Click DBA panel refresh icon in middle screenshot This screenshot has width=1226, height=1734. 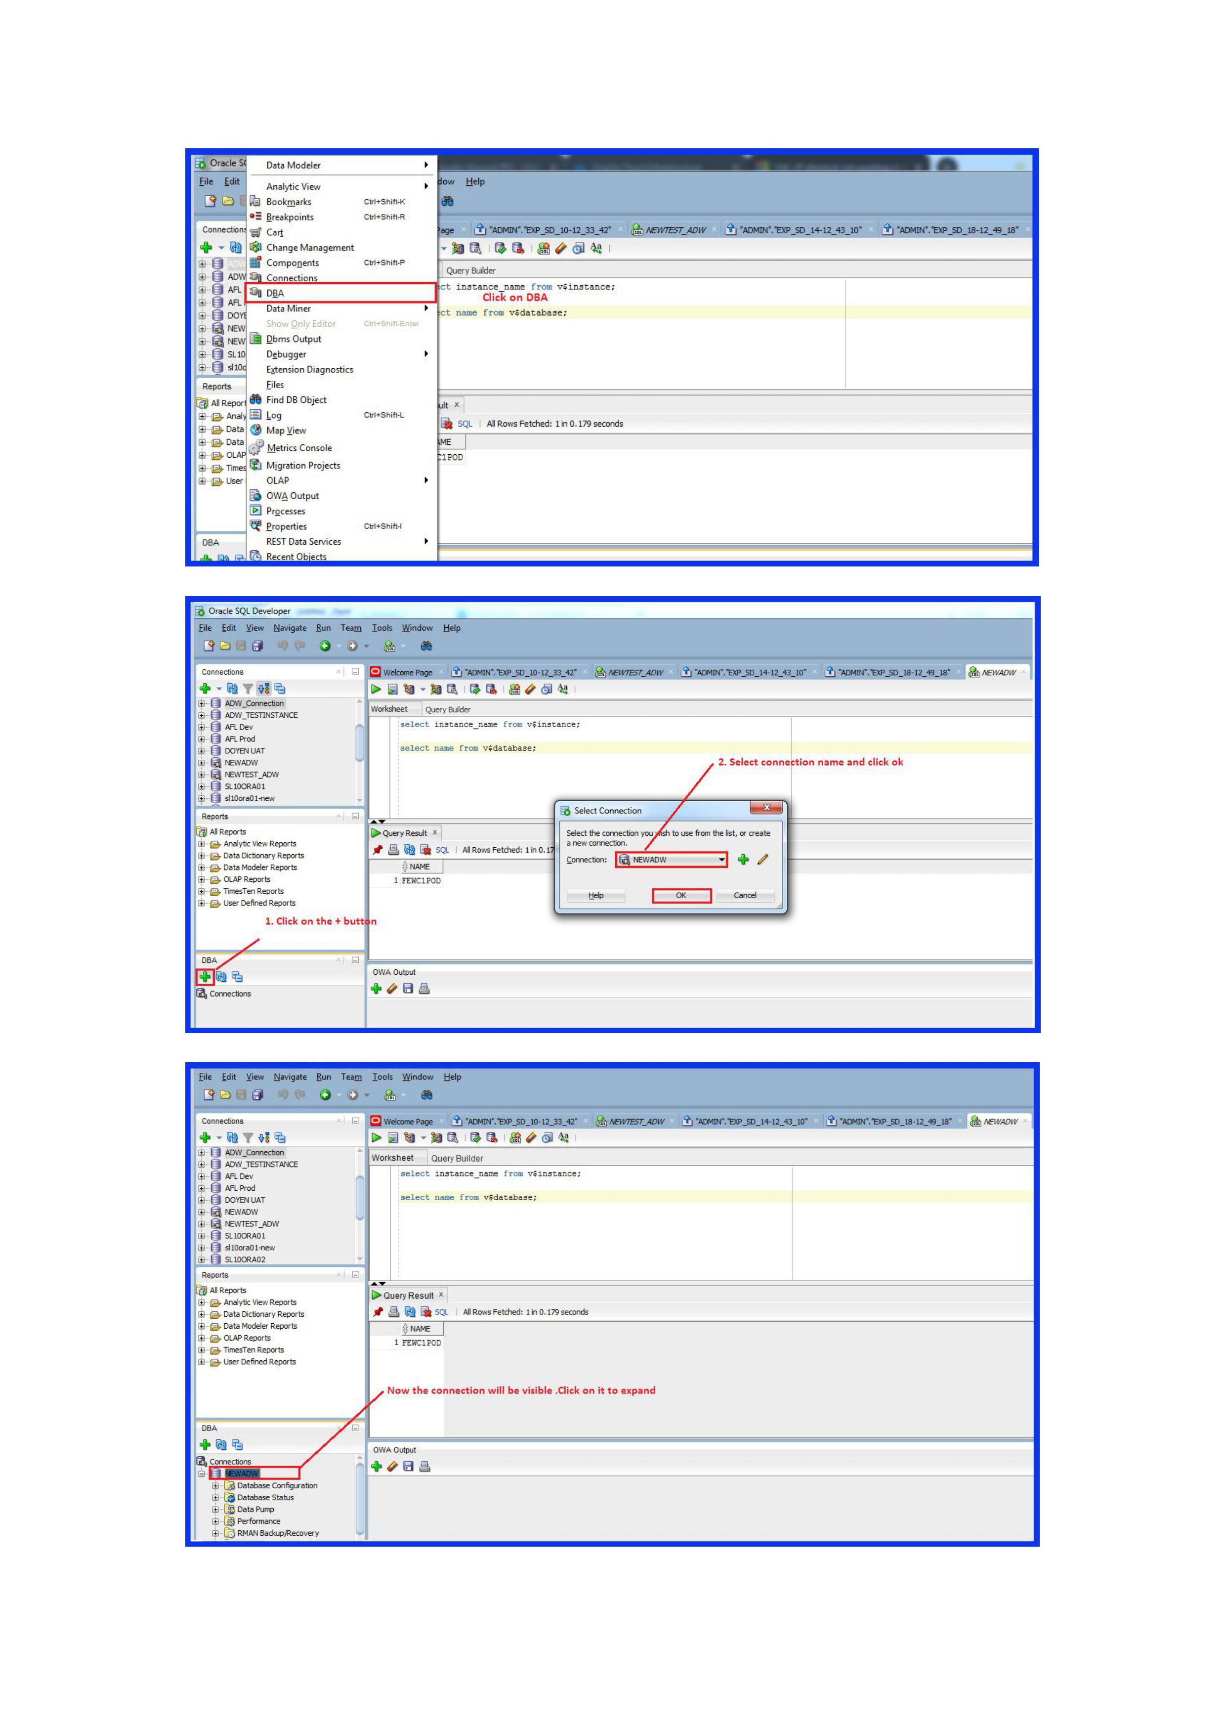click(x=221, y=977)
